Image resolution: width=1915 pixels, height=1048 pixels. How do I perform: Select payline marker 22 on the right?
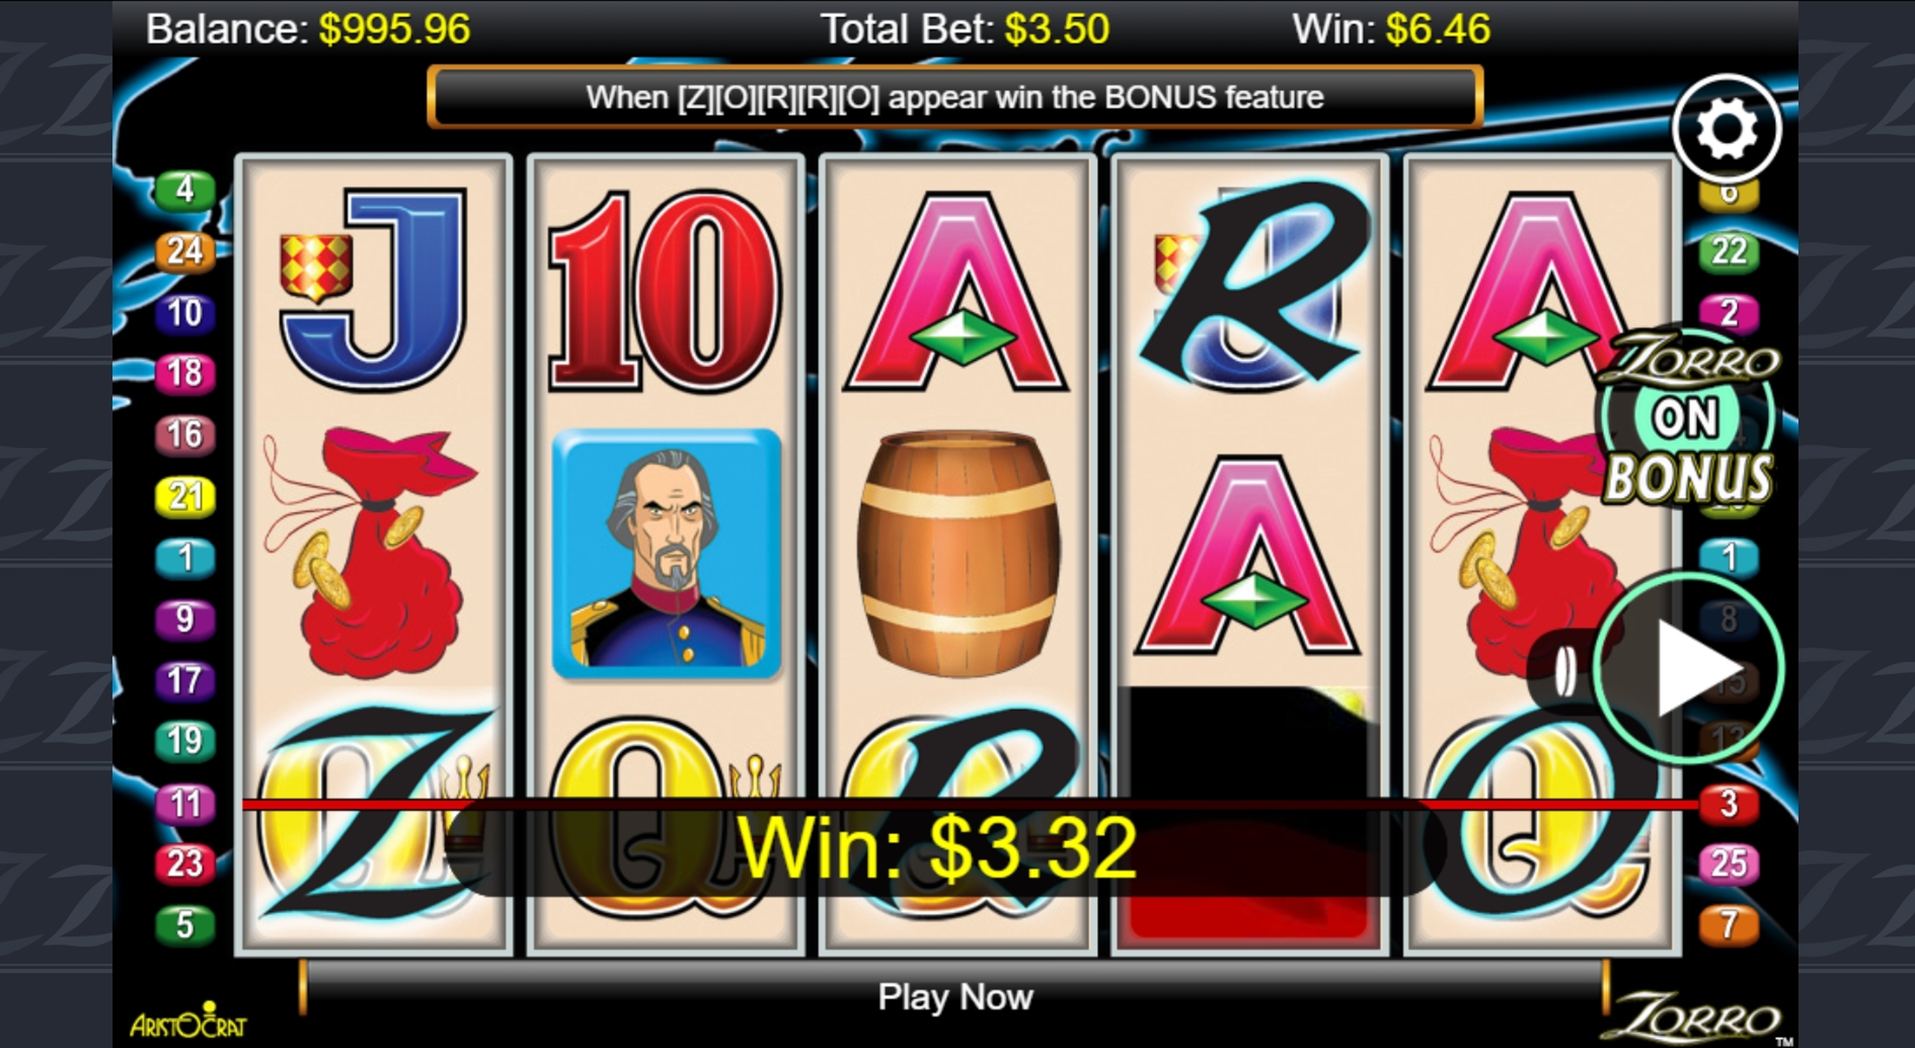pyautogui.click(x=1729, y=251)
